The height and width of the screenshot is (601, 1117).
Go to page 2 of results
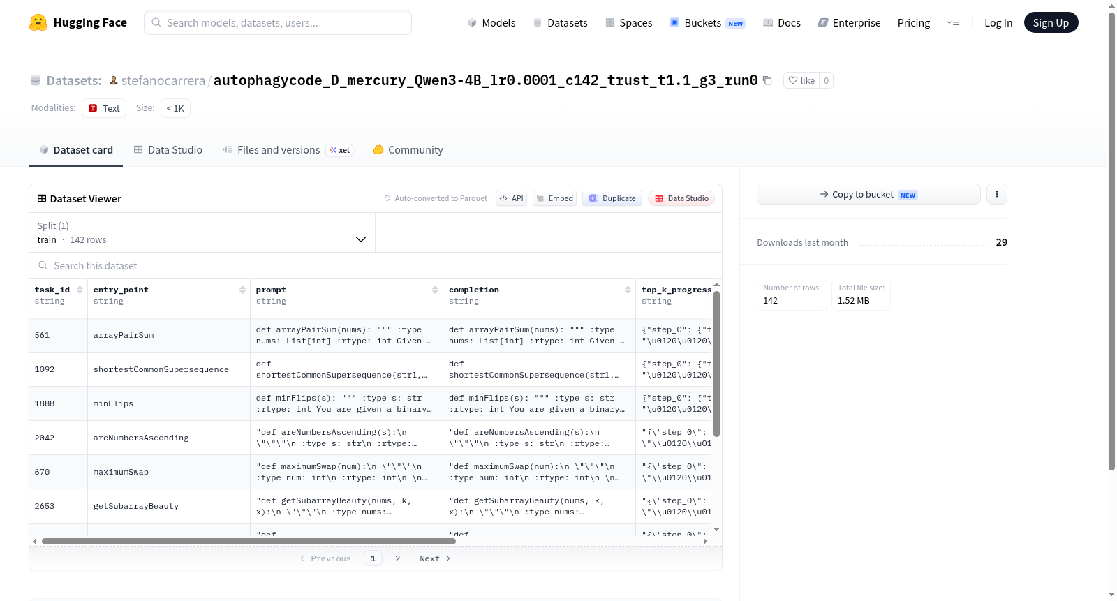[x=398, y=558]
